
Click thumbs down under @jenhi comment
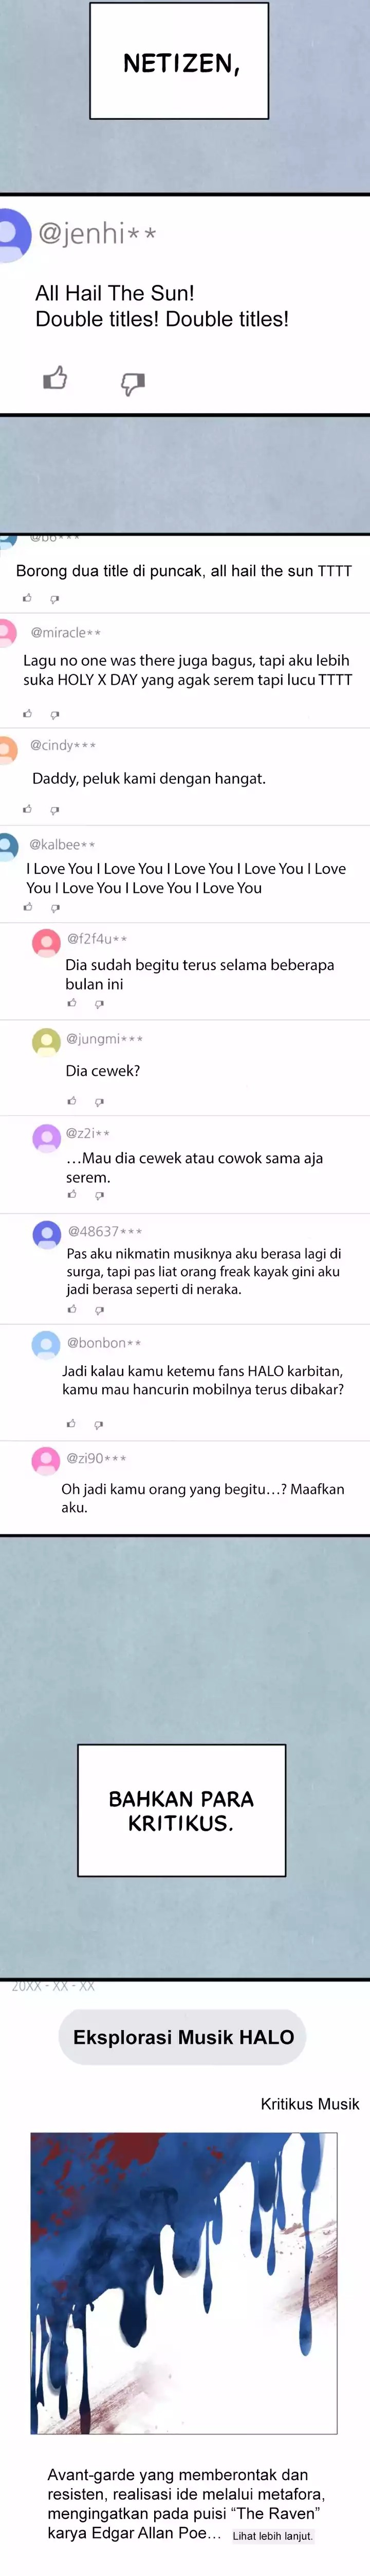point(133,383)
